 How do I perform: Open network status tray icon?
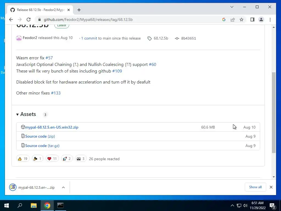click(x=239, y=206)
